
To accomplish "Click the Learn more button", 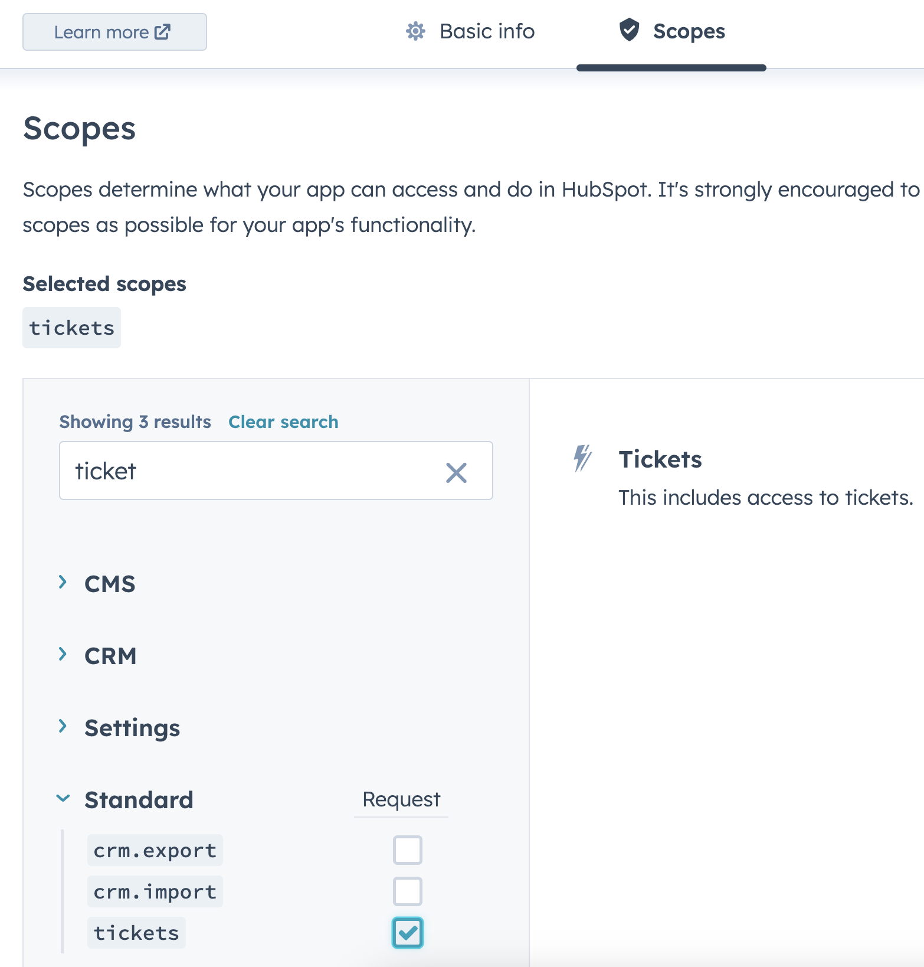I will click(x=114, y=32).
